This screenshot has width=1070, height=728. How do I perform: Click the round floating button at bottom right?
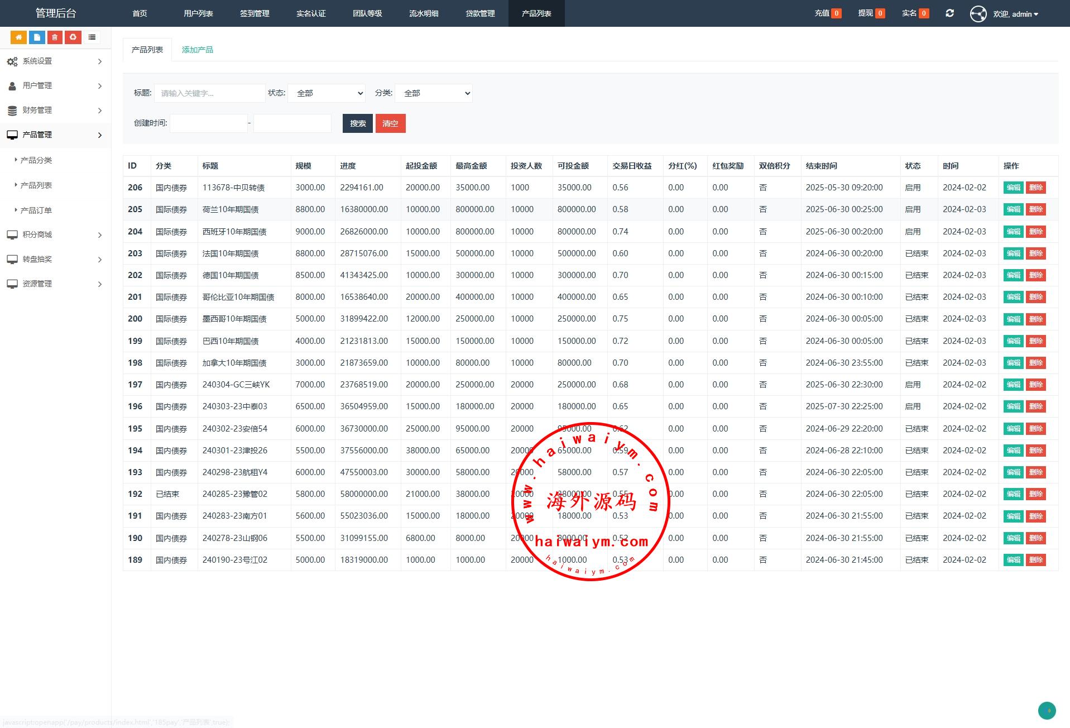[1047, 711]
